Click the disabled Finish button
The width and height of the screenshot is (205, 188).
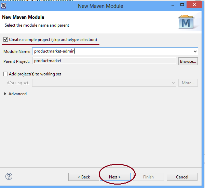(148, 177)
